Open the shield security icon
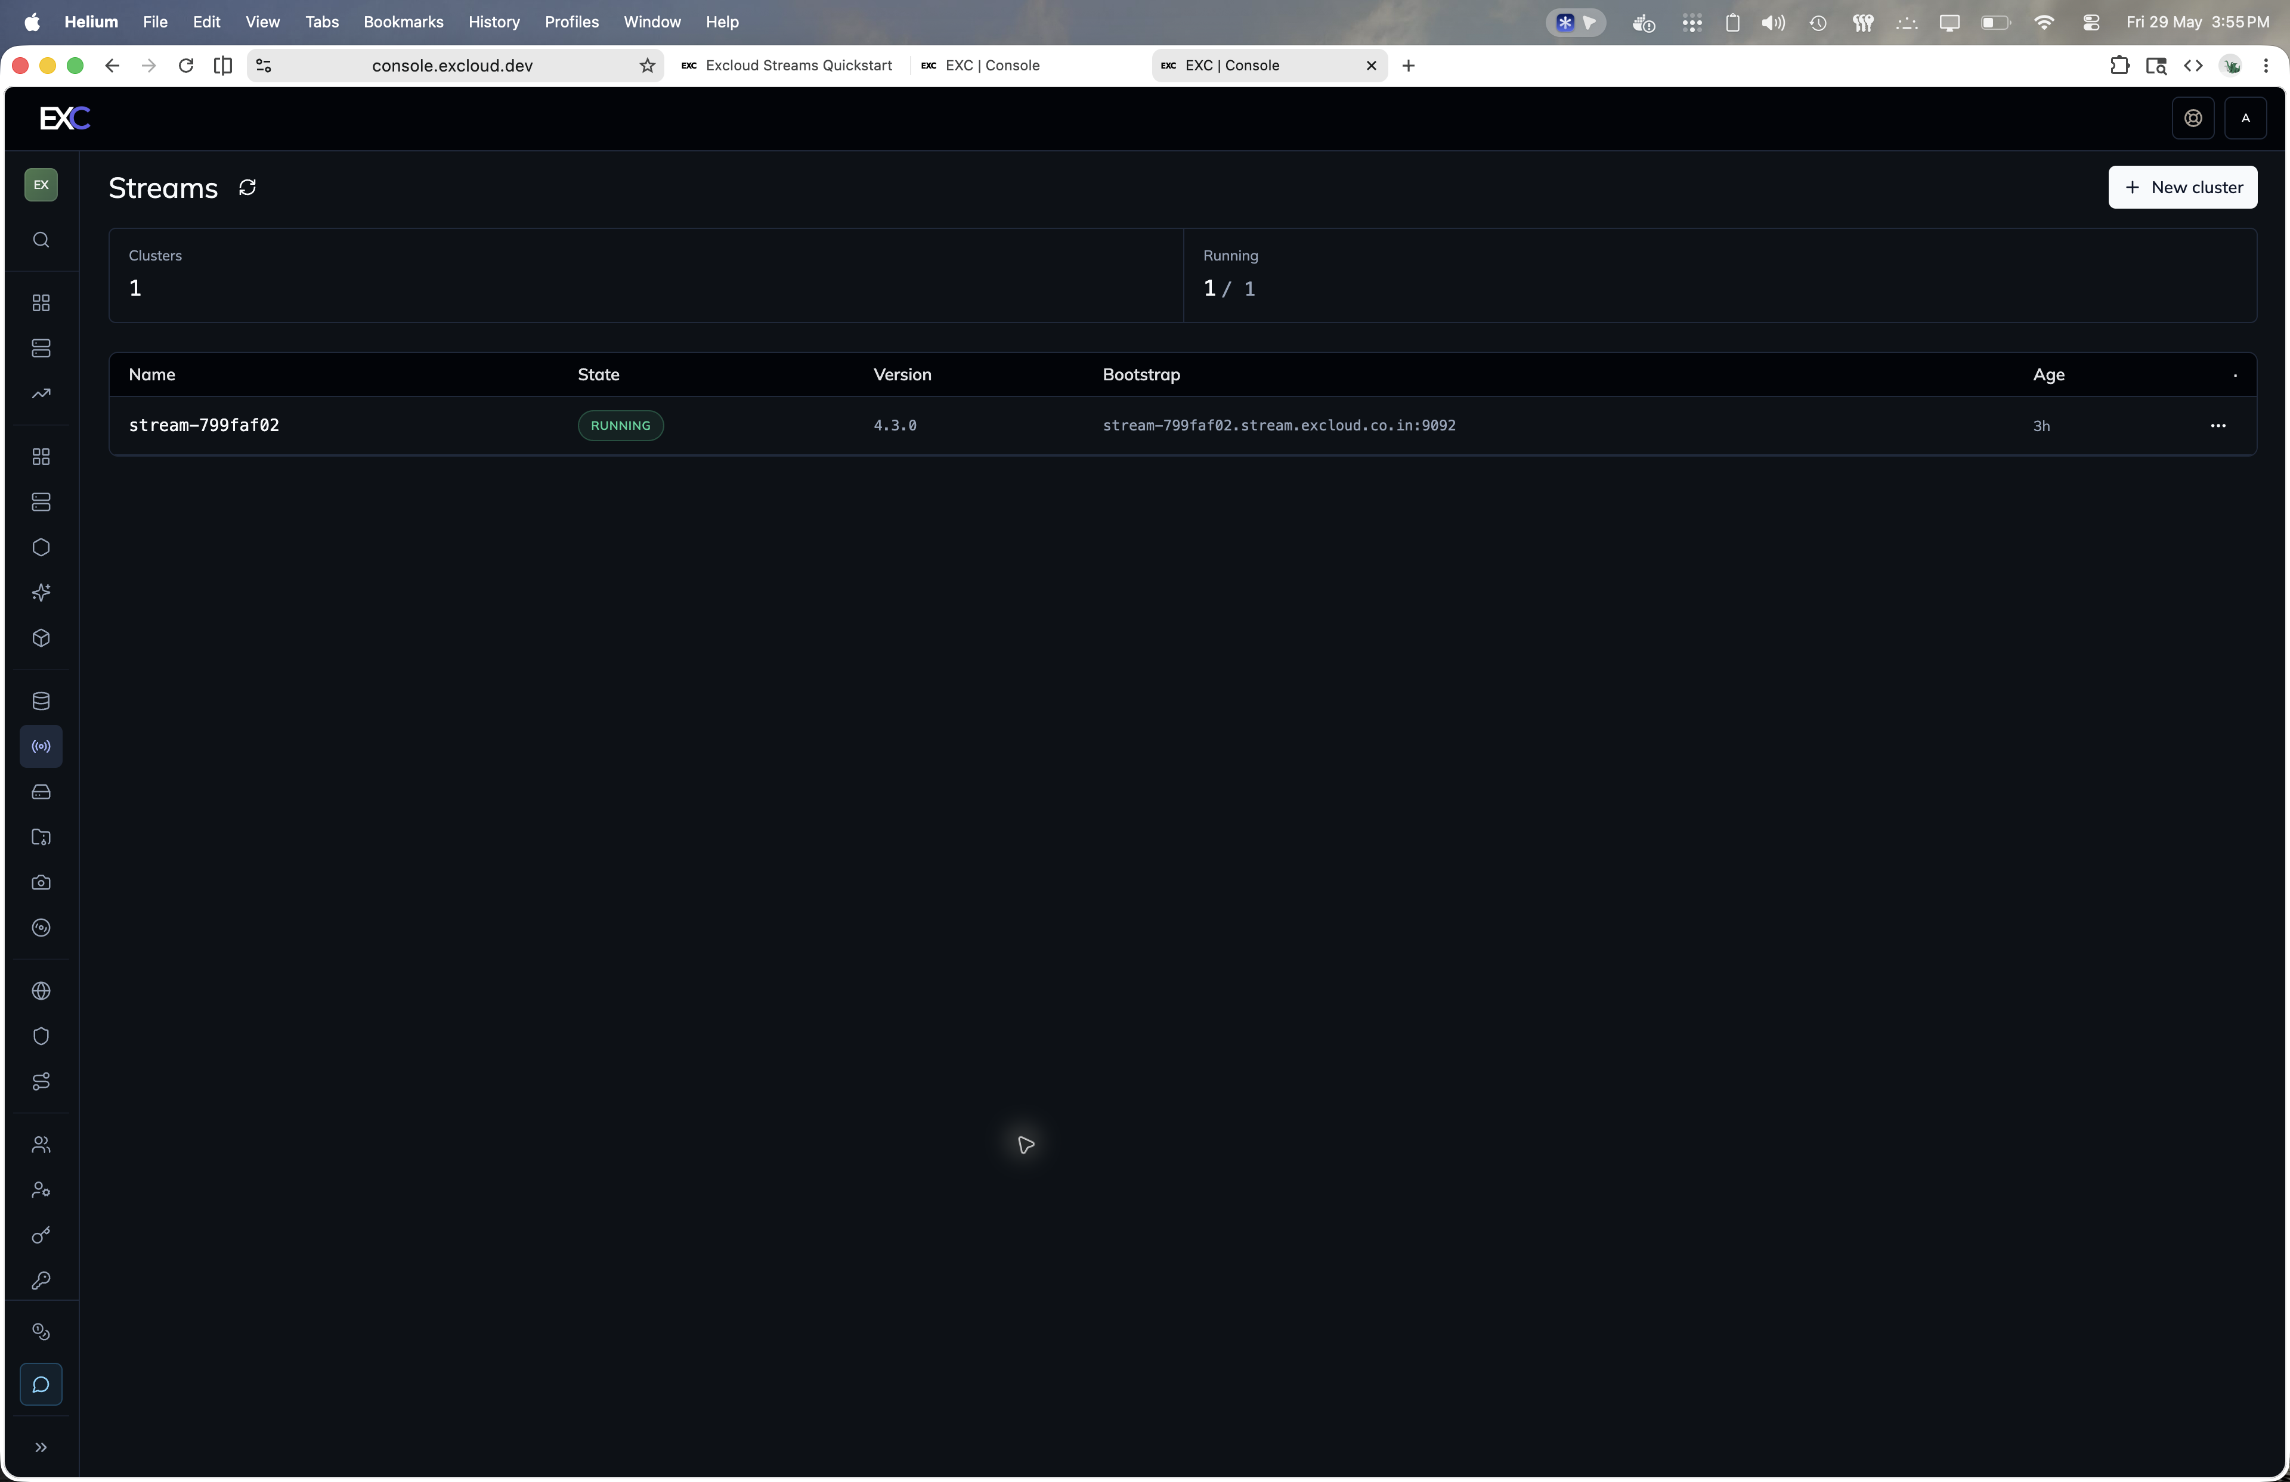This screenshot has width=2290, height=1482. (x=41, y=1035)
